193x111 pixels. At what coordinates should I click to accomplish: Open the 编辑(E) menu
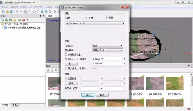(14, 7)
